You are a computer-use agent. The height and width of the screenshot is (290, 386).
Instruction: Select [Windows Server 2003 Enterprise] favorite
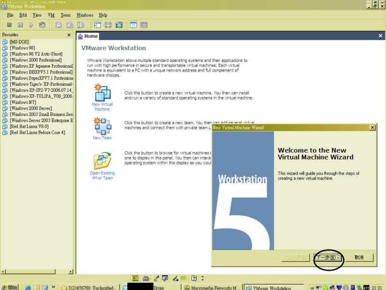pos(41,120)
